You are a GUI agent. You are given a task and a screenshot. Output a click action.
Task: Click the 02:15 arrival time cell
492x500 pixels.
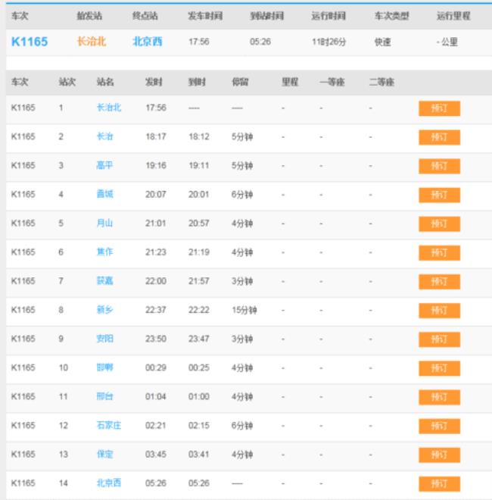coord(199,426)
